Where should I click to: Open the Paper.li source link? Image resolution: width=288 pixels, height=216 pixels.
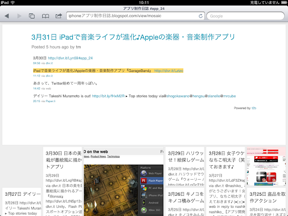[x=50, y=101]
